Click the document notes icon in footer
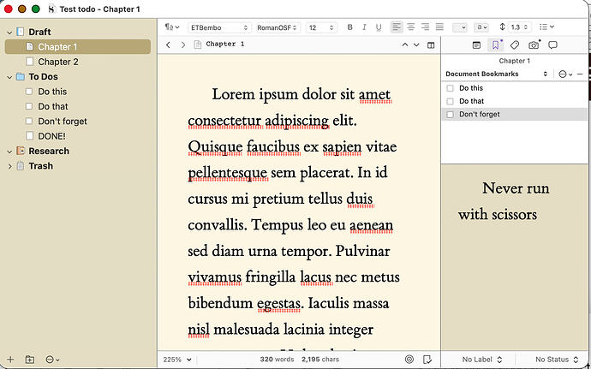This screenshot has height=369, width=591. (427, 360)
